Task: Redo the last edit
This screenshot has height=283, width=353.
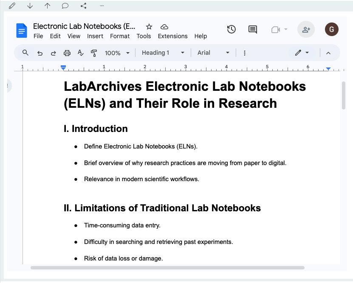Action: pyautogui.click(x=53, y=53)
